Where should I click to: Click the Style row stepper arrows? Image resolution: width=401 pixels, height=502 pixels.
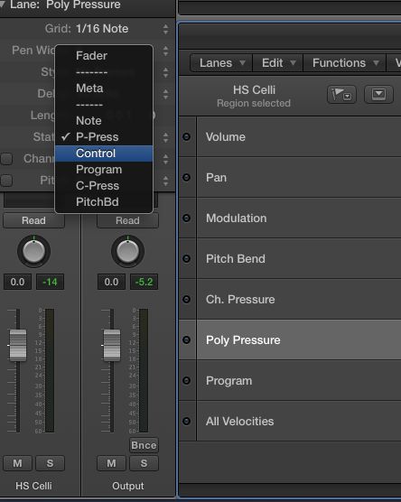(165, 72)
